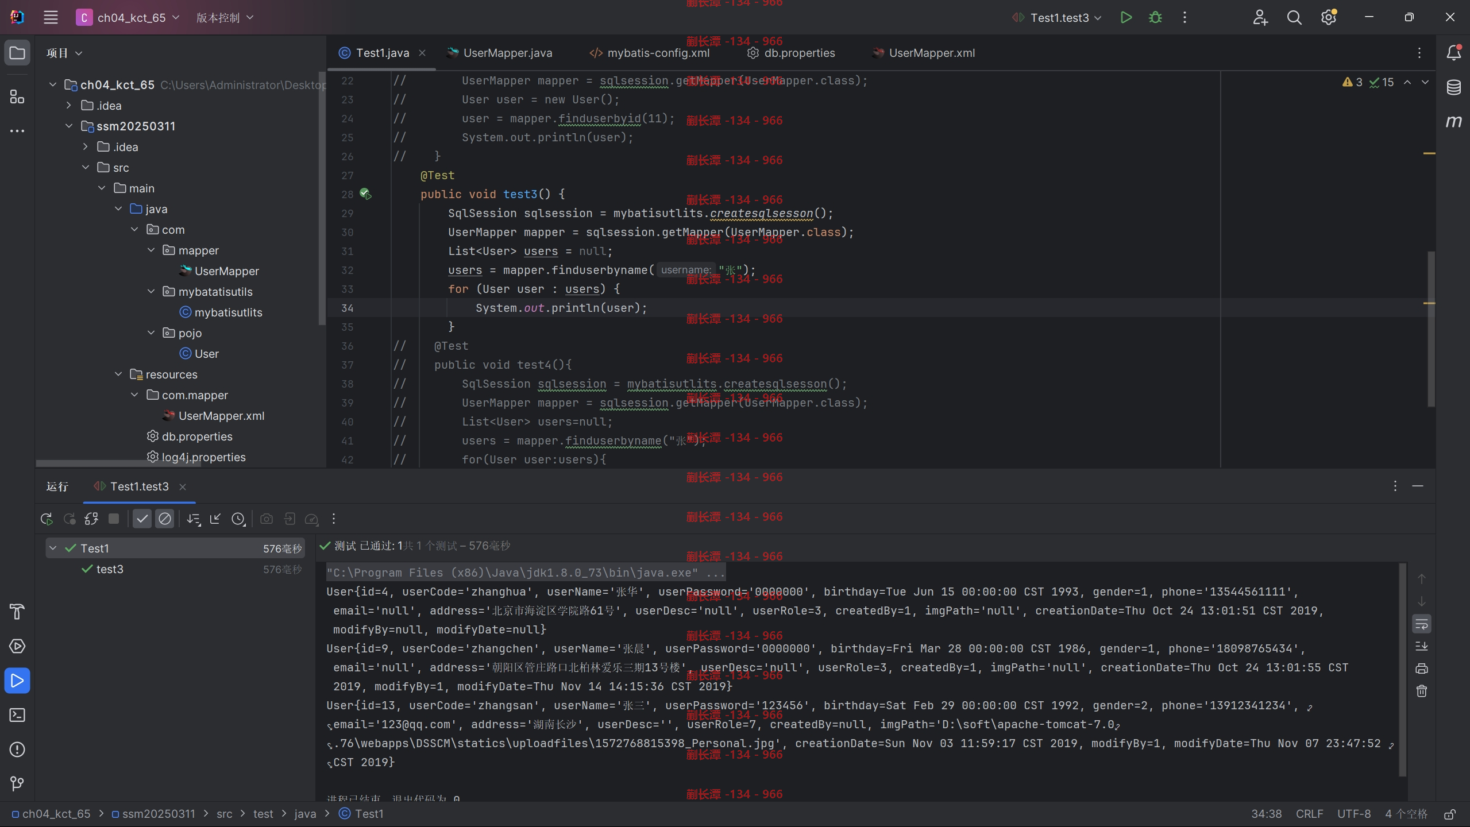Collapse the mapper package node
The width and height of the screenshot is (1470, 827).
click(151, 250)
